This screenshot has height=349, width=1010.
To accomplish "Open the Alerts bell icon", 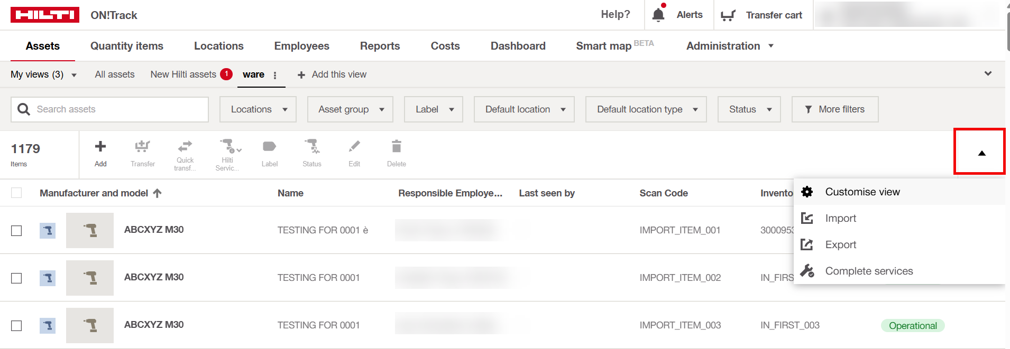I will coord(658,15).
